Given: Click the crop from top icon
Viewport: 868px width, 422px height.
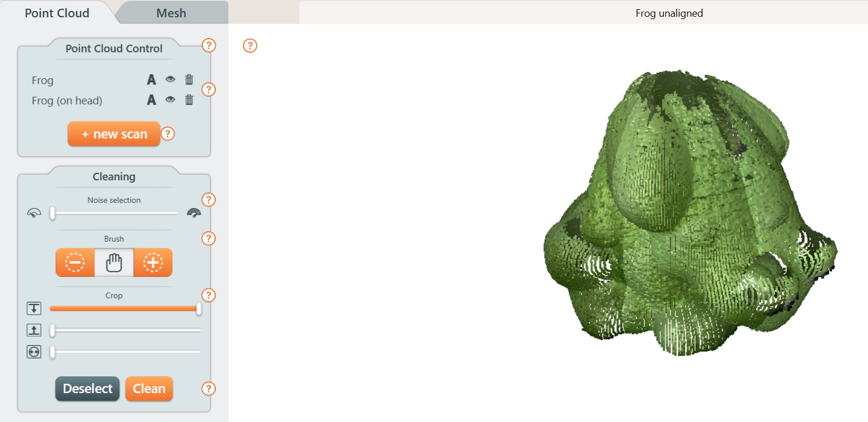Looking at the screenshot, I should coord(34,308).
